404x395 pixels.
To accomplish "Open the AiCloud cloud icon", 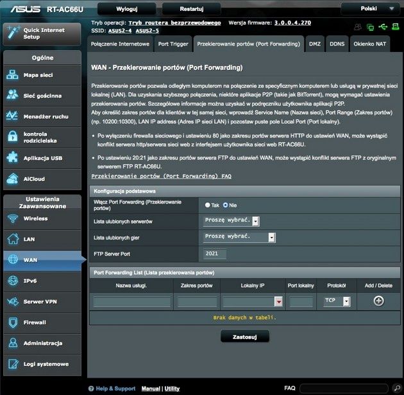I will click(12, 179).
